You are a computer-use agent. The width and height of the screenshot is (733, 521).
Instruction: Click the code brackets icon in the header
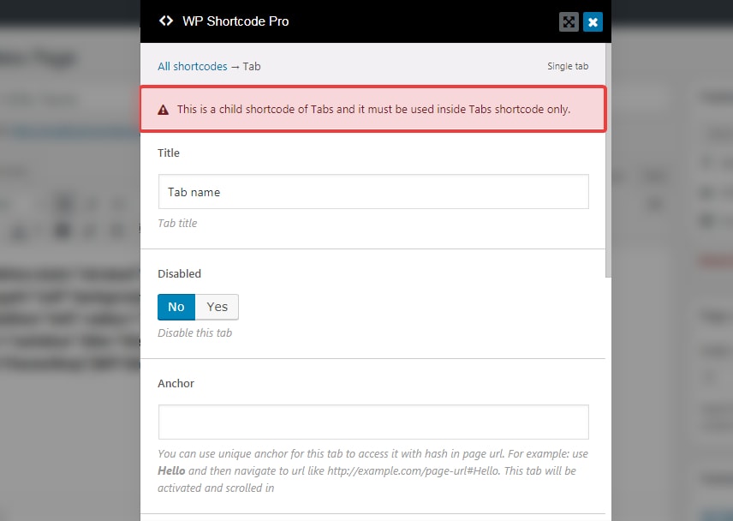click(x=166, y=21)
